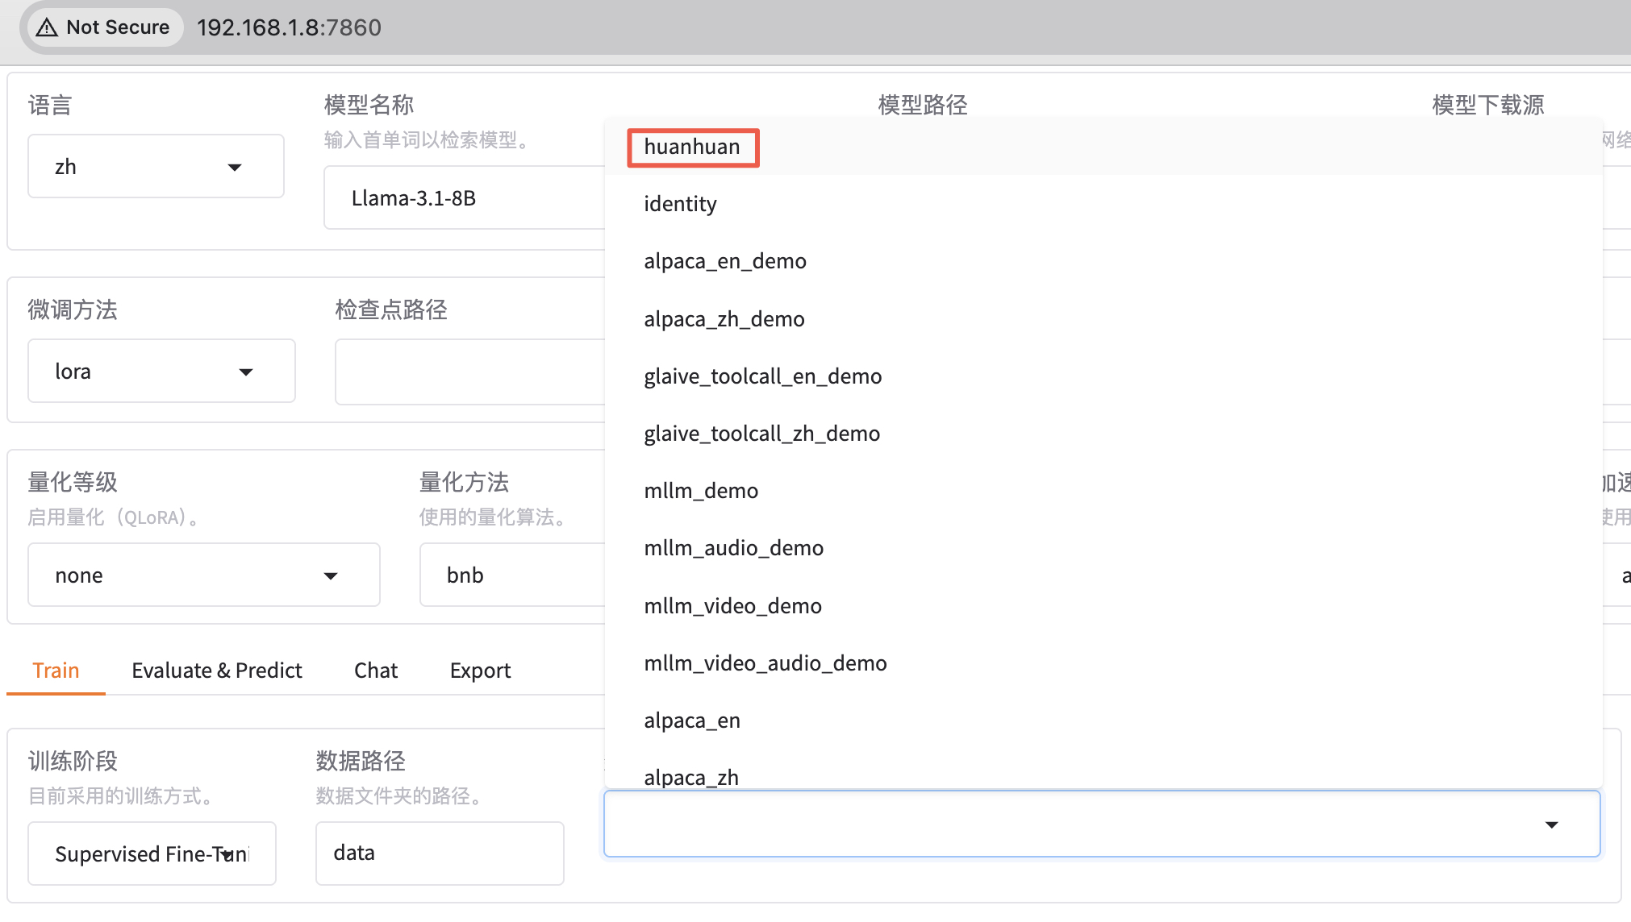Click the data path input field
Viewport: 1631px width, 922px height.
tap(439, 853)
